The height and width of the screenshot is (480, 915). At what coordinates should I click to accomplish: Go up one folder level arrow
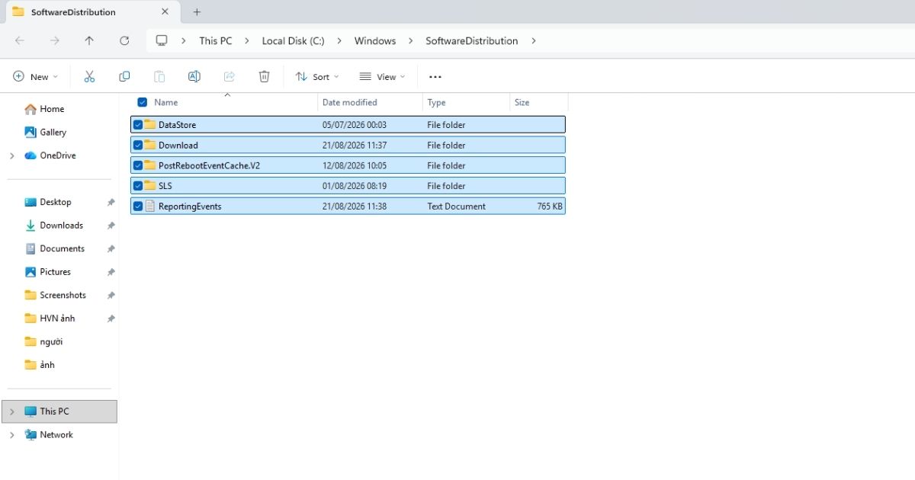pos(89,41)
